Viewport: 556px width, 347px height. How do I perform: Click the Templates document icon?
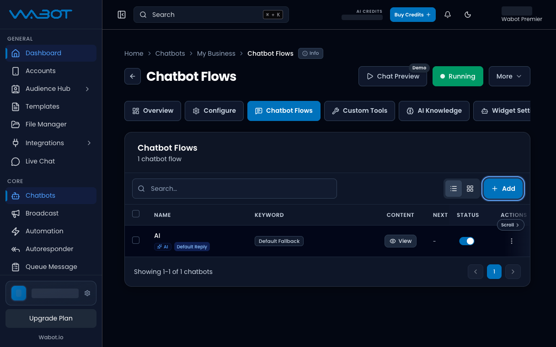click(x=16, y=106)
